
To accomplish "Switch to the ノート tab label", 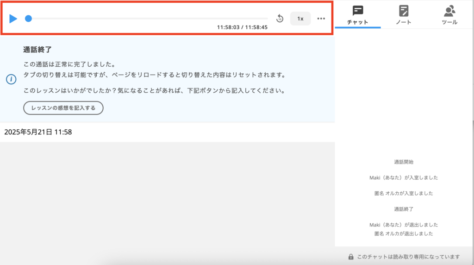I will point(404,22).
